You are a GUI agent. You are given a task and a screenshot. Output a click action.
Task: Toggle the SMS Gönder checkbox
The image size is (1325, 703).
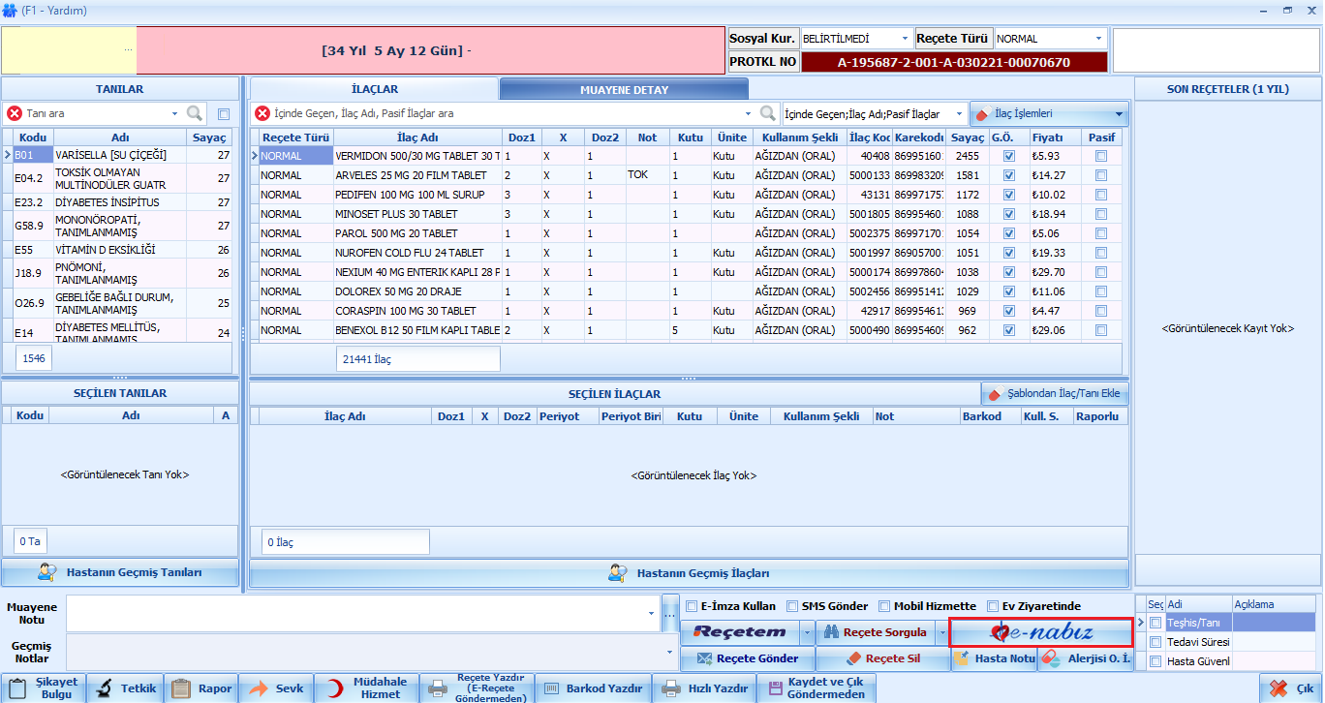coord(792,606)
